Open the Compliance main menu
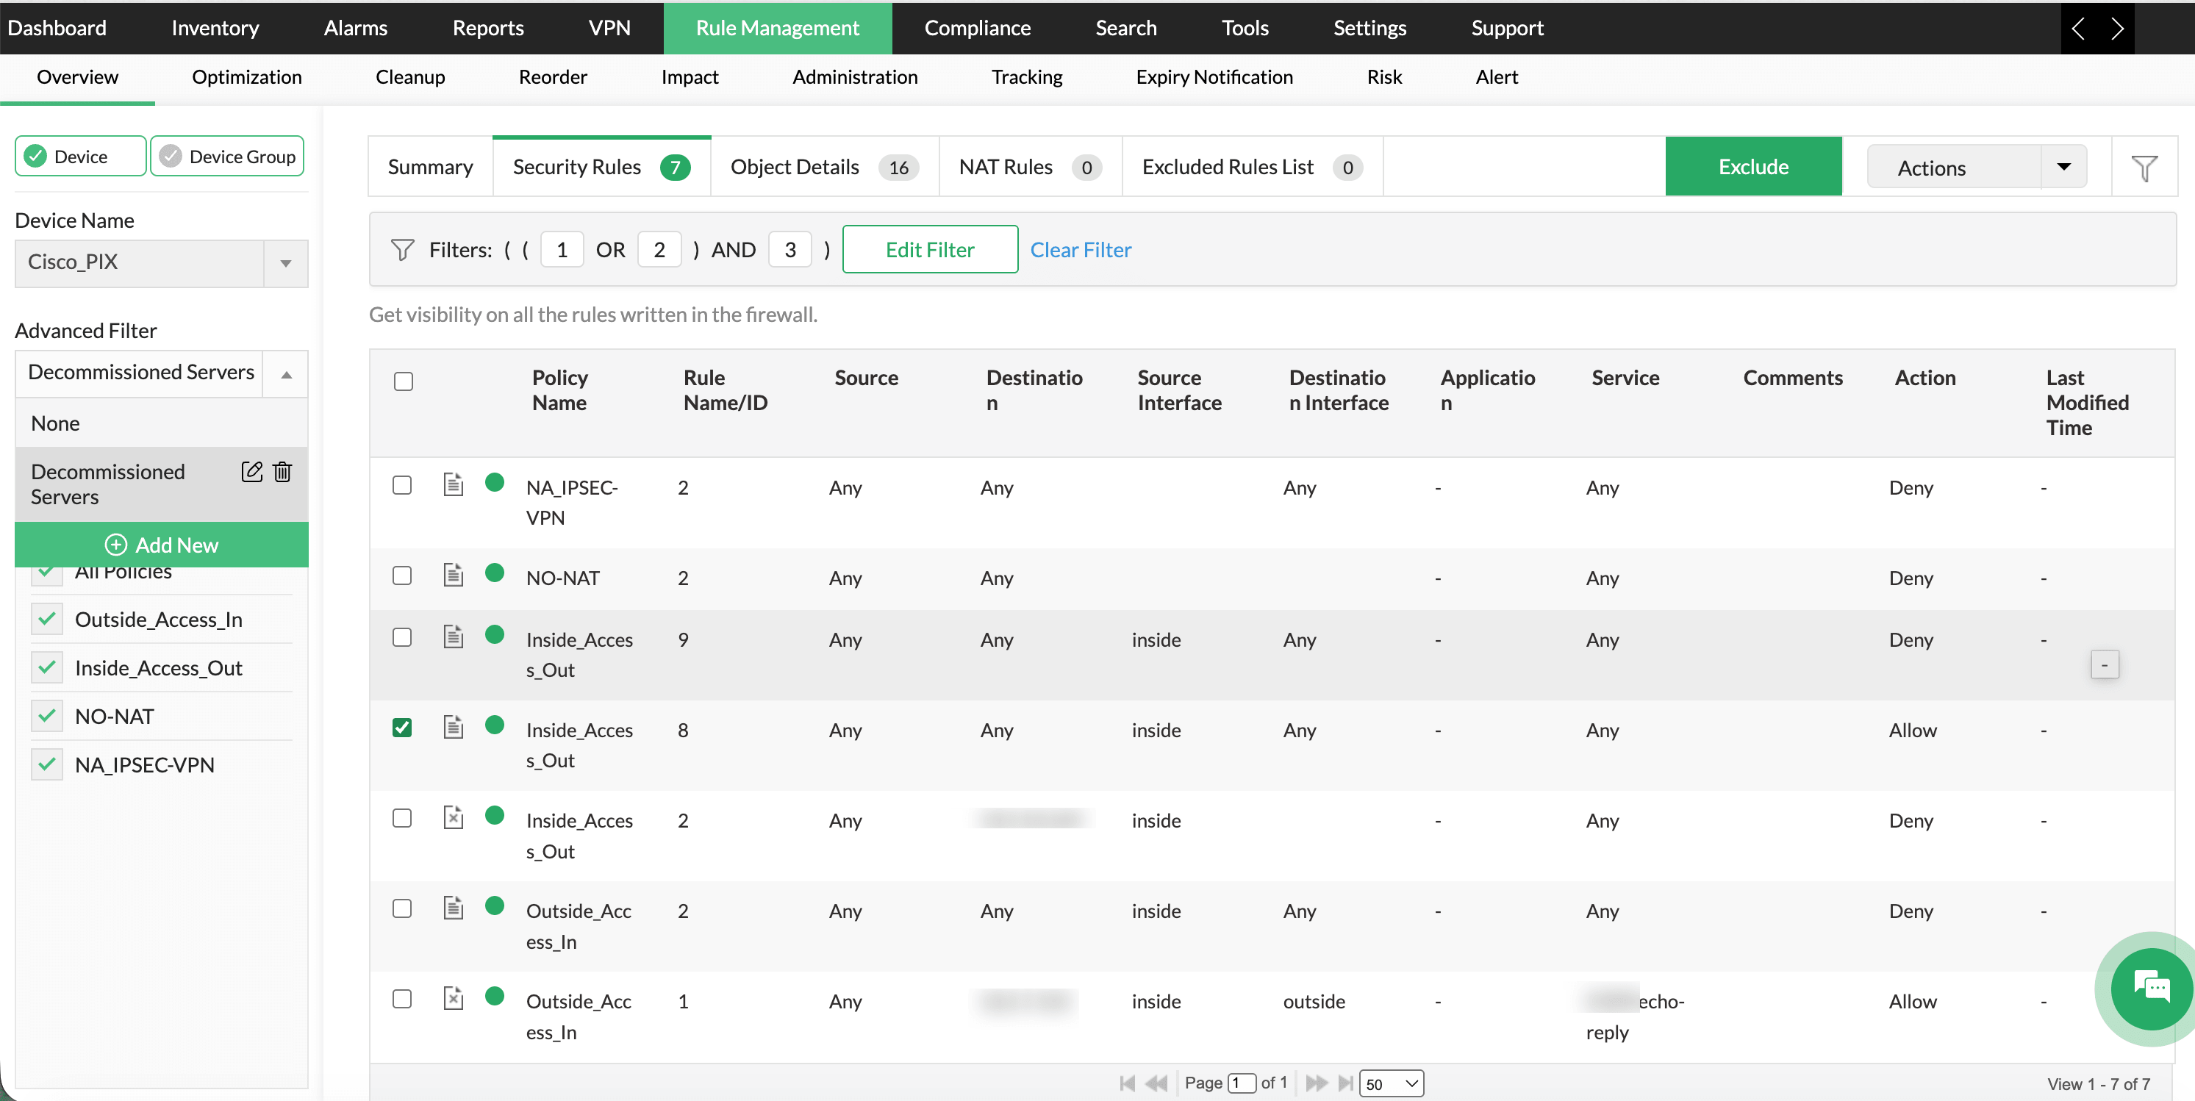This screenshot has height=1101, width=2195. point(978,28)
